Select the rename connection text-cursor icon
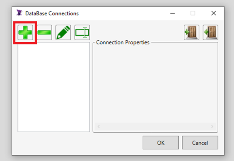 click(82, 33)
